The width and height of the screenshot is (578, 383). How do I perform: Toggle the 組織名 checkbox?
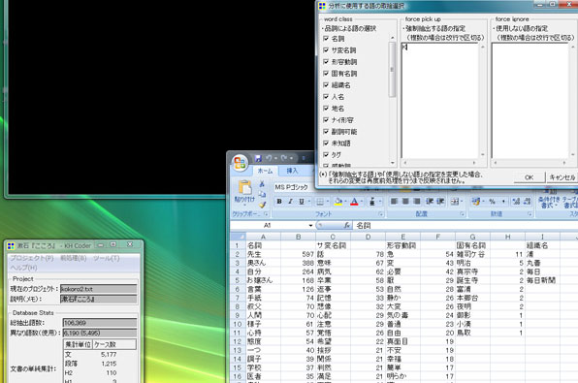coord(326,84)
